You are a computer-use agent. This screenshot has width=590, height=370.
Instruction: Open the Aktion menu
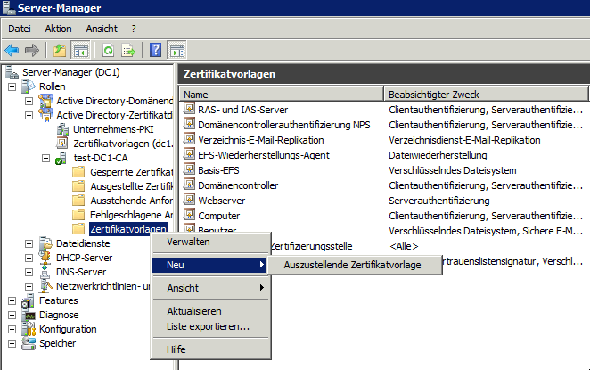[x=58, y=29]
